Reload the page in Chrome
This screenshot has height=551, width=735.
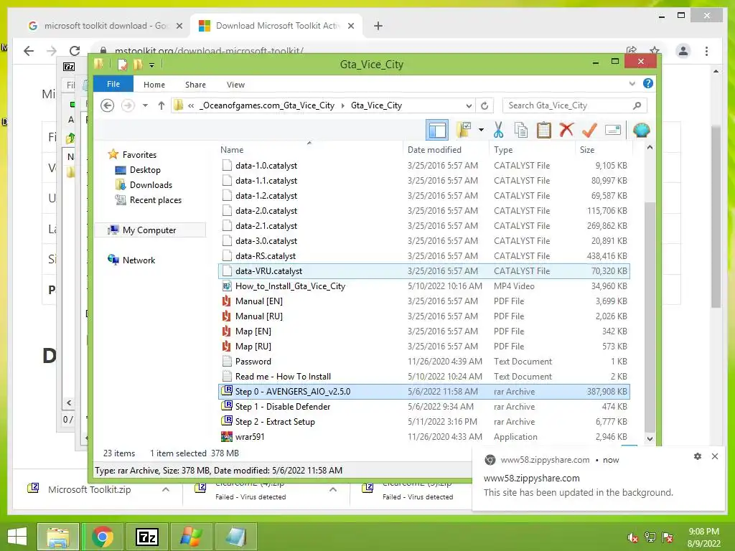[75, 51]
